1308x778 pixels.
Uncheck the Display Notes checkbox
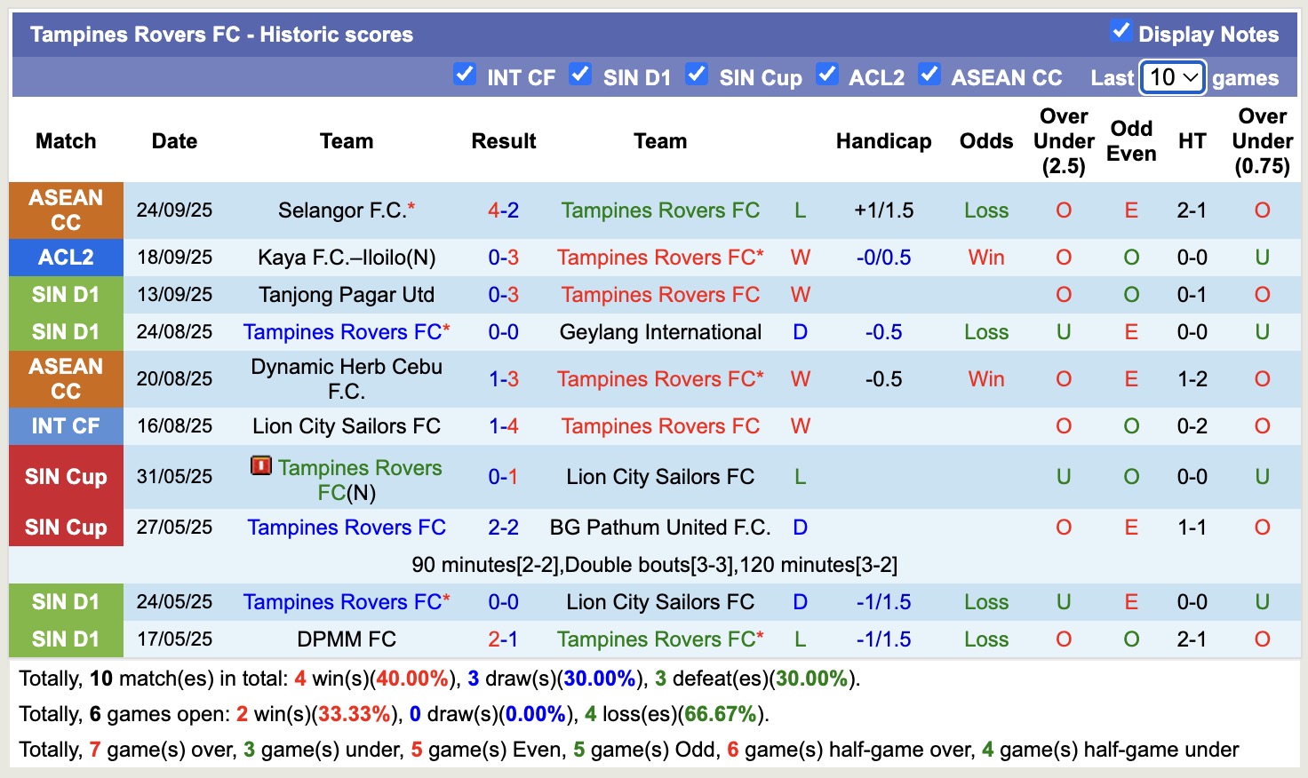pyautogui.click(x=1119, y=30)
